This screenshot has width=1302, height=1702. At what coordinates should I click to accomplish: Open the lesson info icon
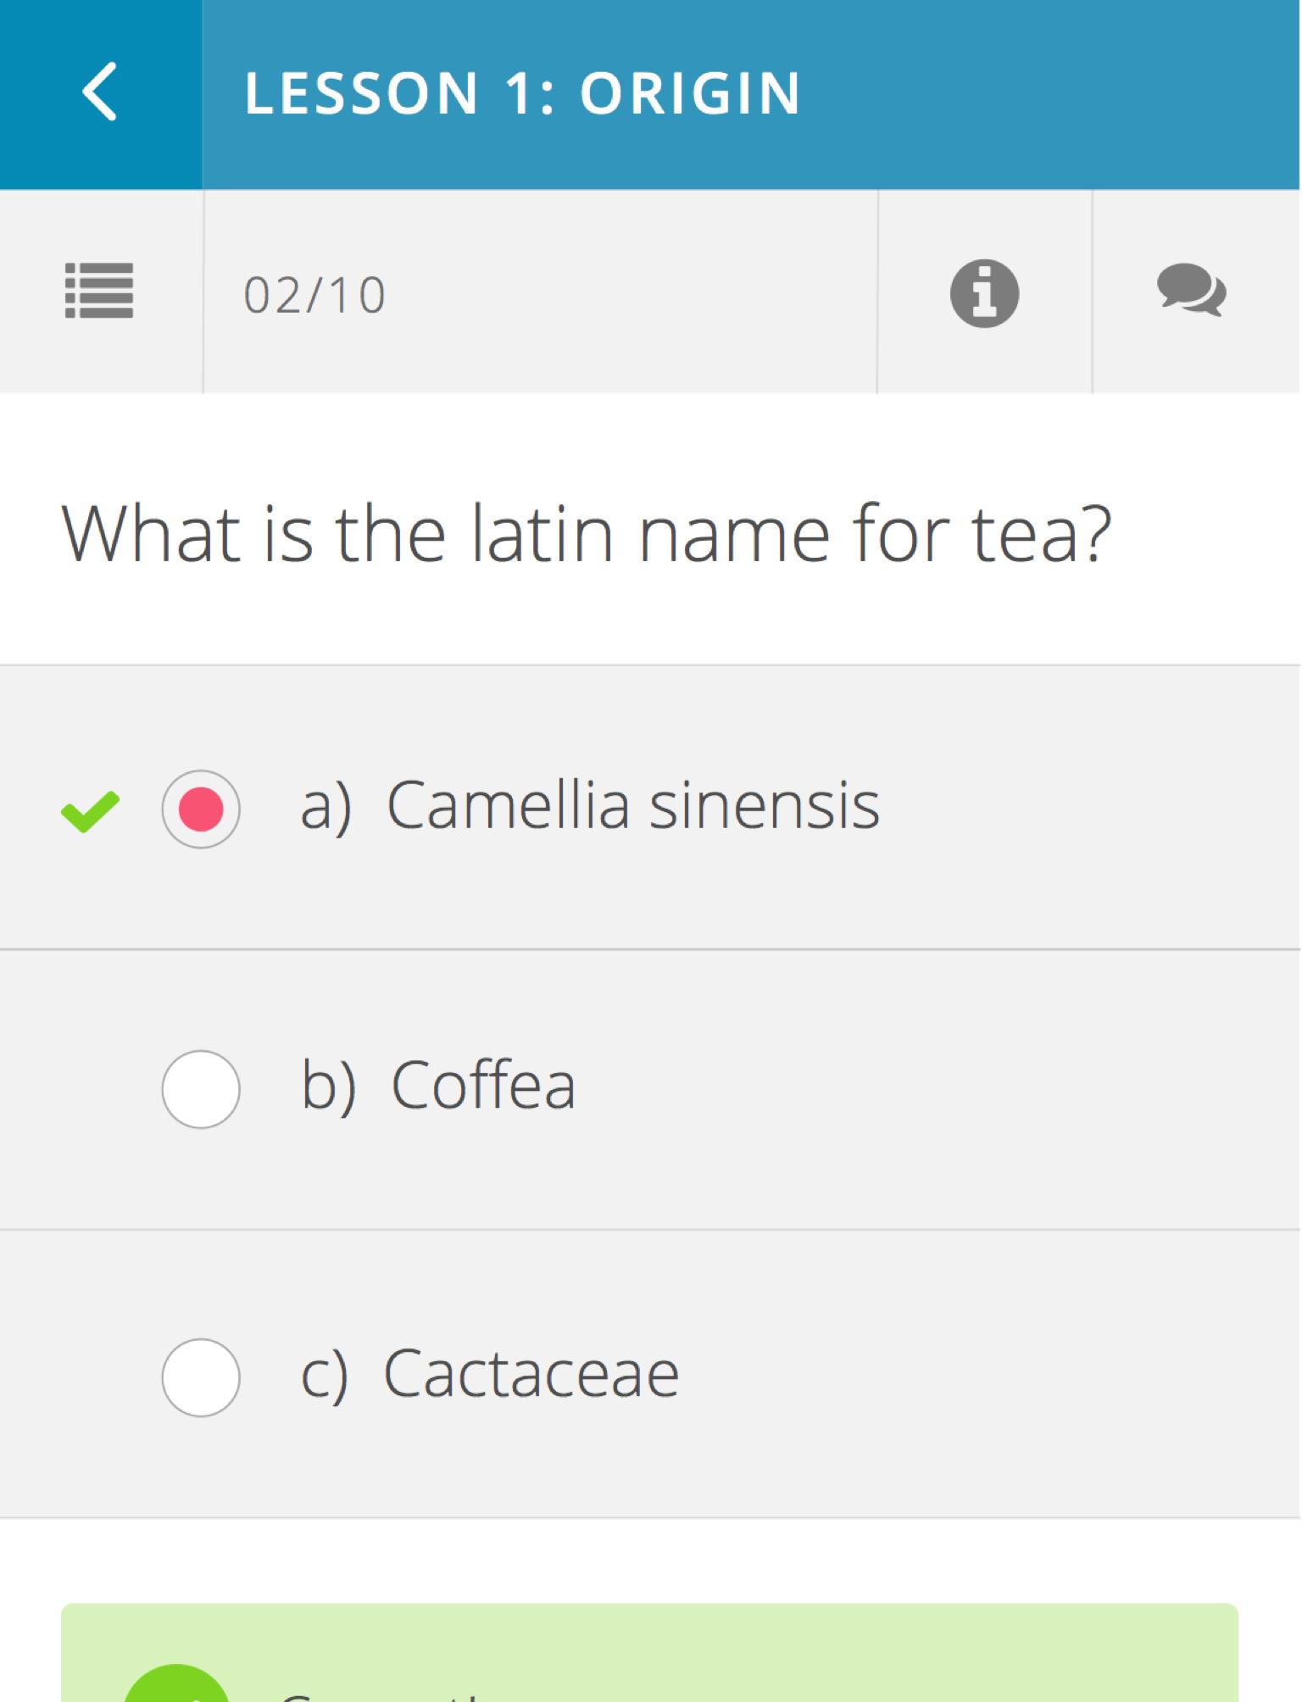point(984,293)
